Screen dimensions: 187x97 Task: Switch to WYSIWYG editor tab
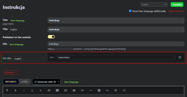pos(11,82)
